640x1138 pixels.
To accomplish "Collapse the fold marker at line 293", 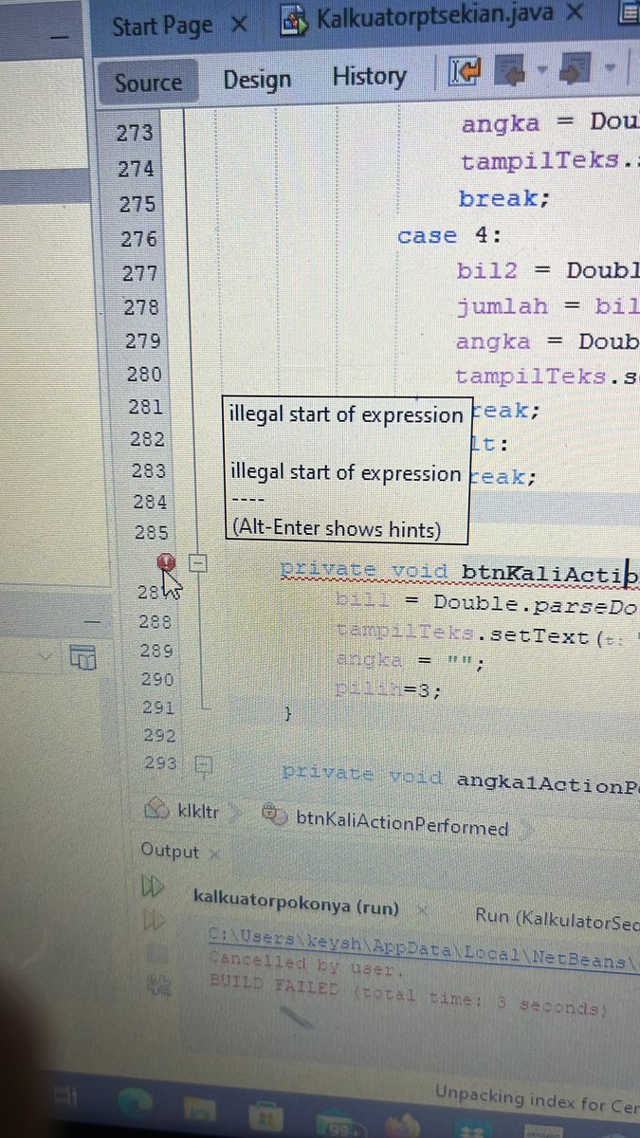I will [202, 763].
